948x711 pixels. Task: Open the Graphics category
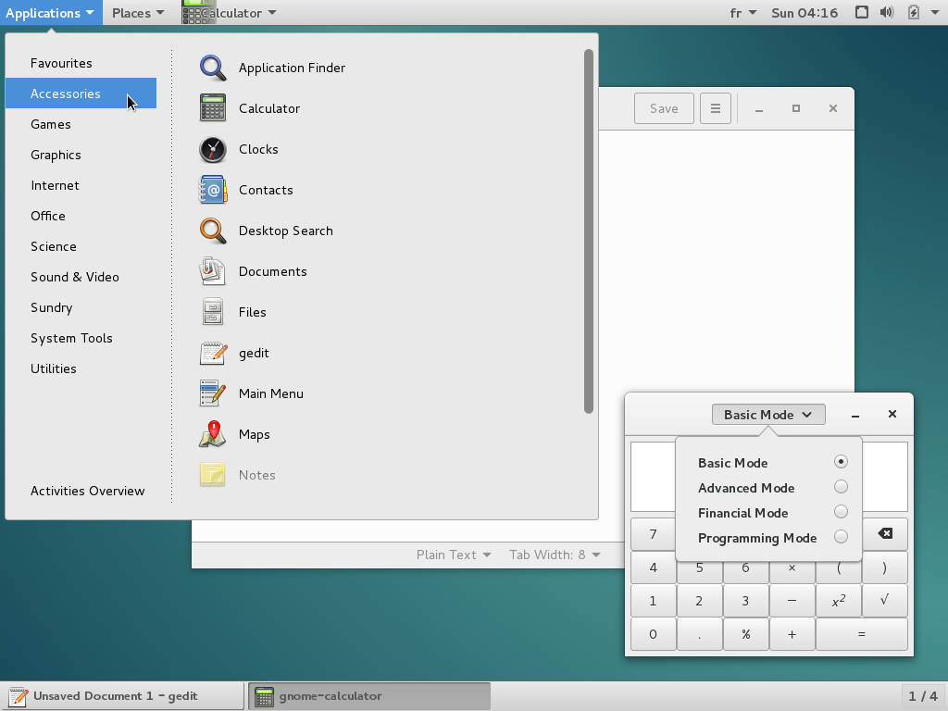81,155
